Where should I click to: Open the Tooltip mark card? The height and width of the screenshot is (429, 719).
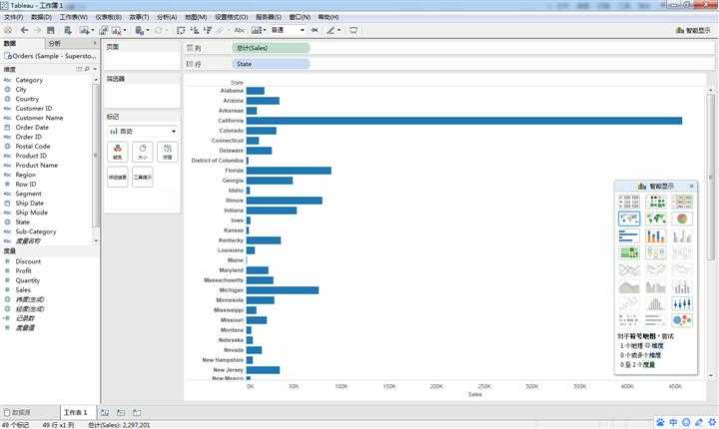(143, 177)
